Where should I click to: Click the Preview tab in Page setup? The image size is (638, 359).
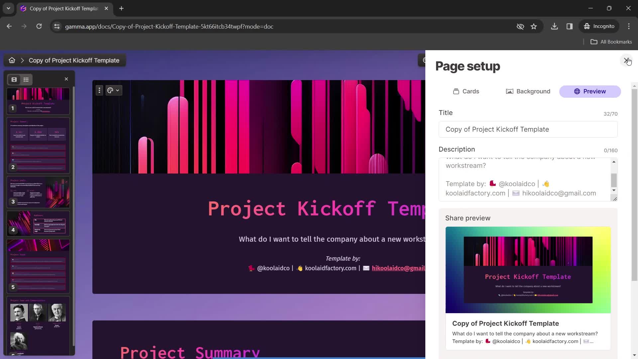click(x=591, y=91)
